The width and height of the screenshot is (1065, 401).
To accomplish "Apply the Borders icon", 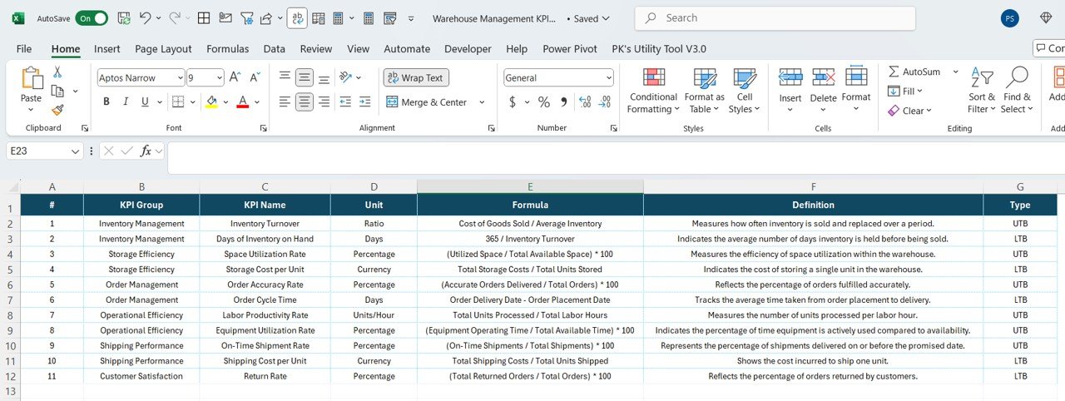I will pyautogui.click(x=177, y=102).
